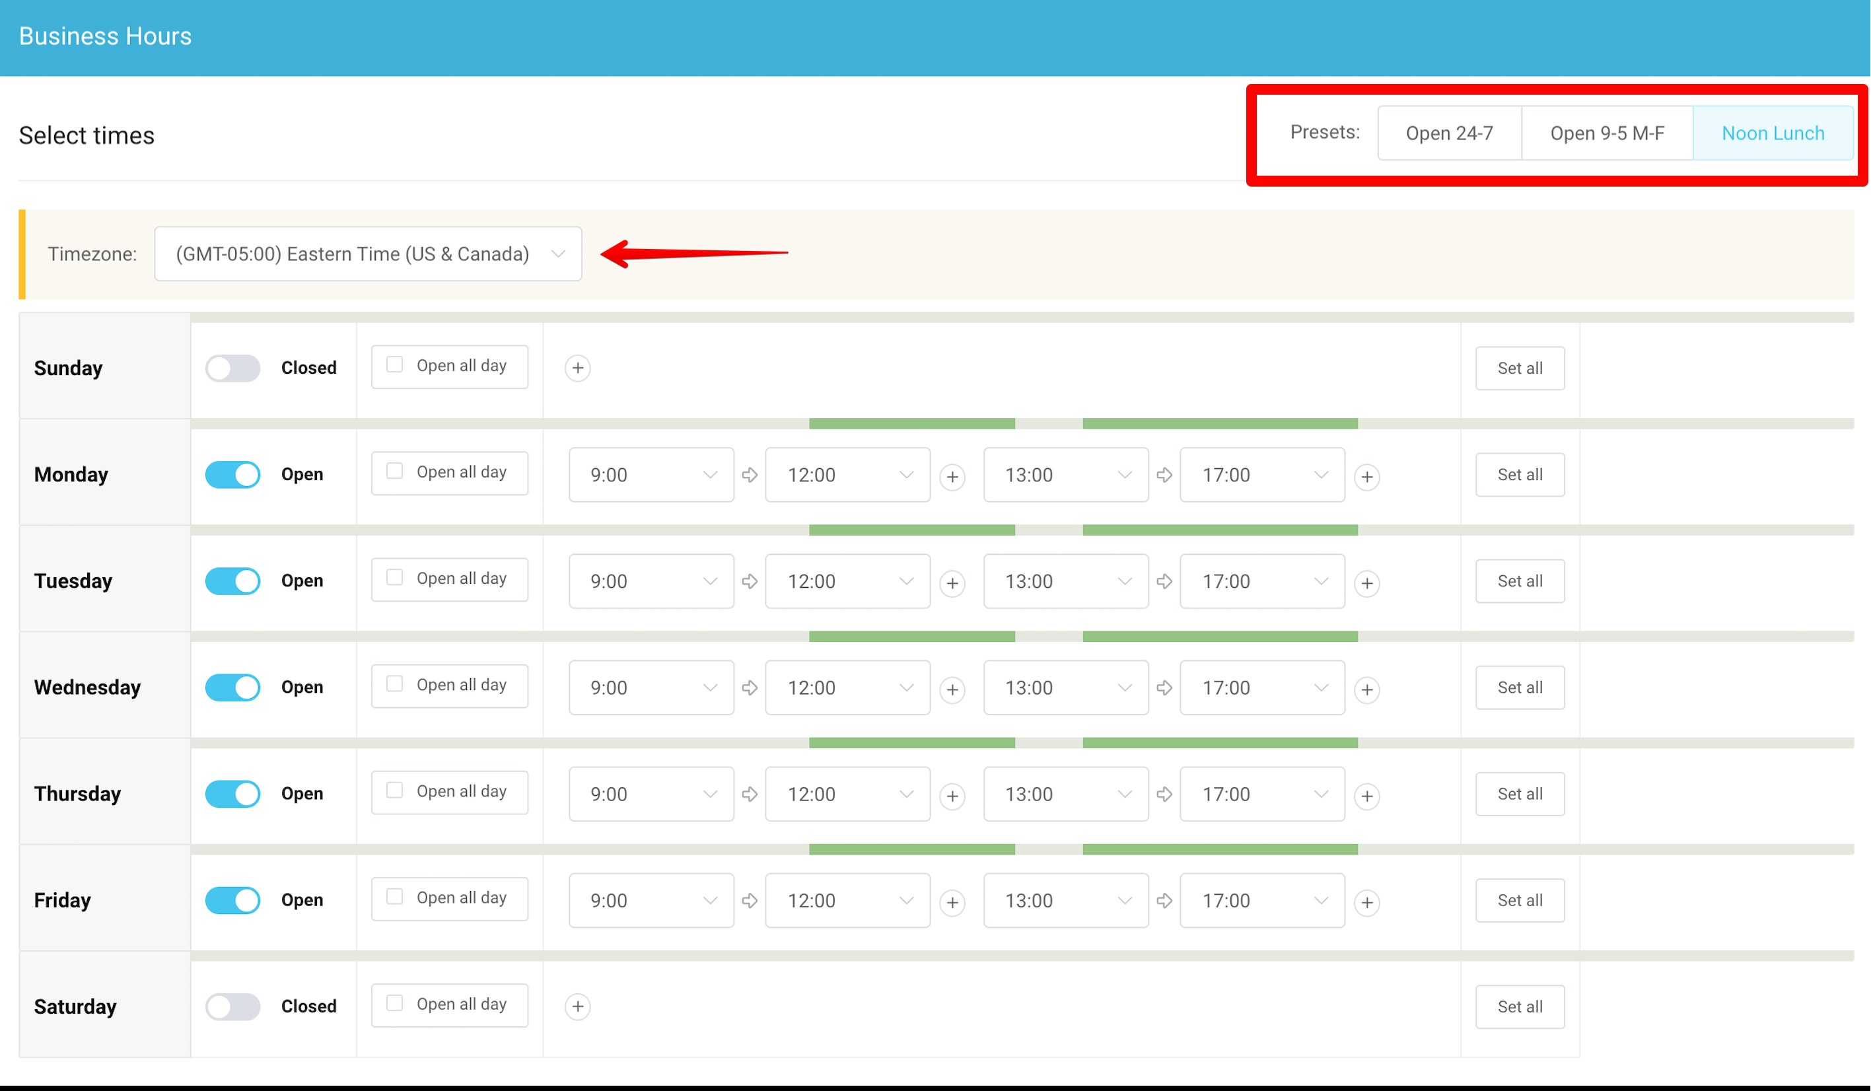Click arrow icon between Thursday 13:00 and 17:00
1871x1091 pixels.
click(x=1164, y=794)
